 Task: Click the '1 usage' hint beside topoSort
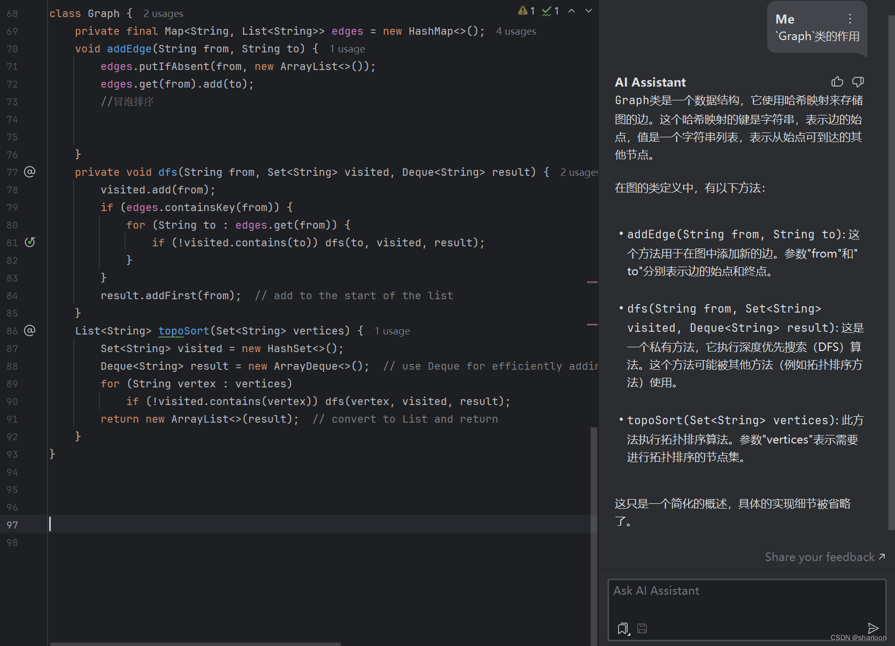(392, 331)
